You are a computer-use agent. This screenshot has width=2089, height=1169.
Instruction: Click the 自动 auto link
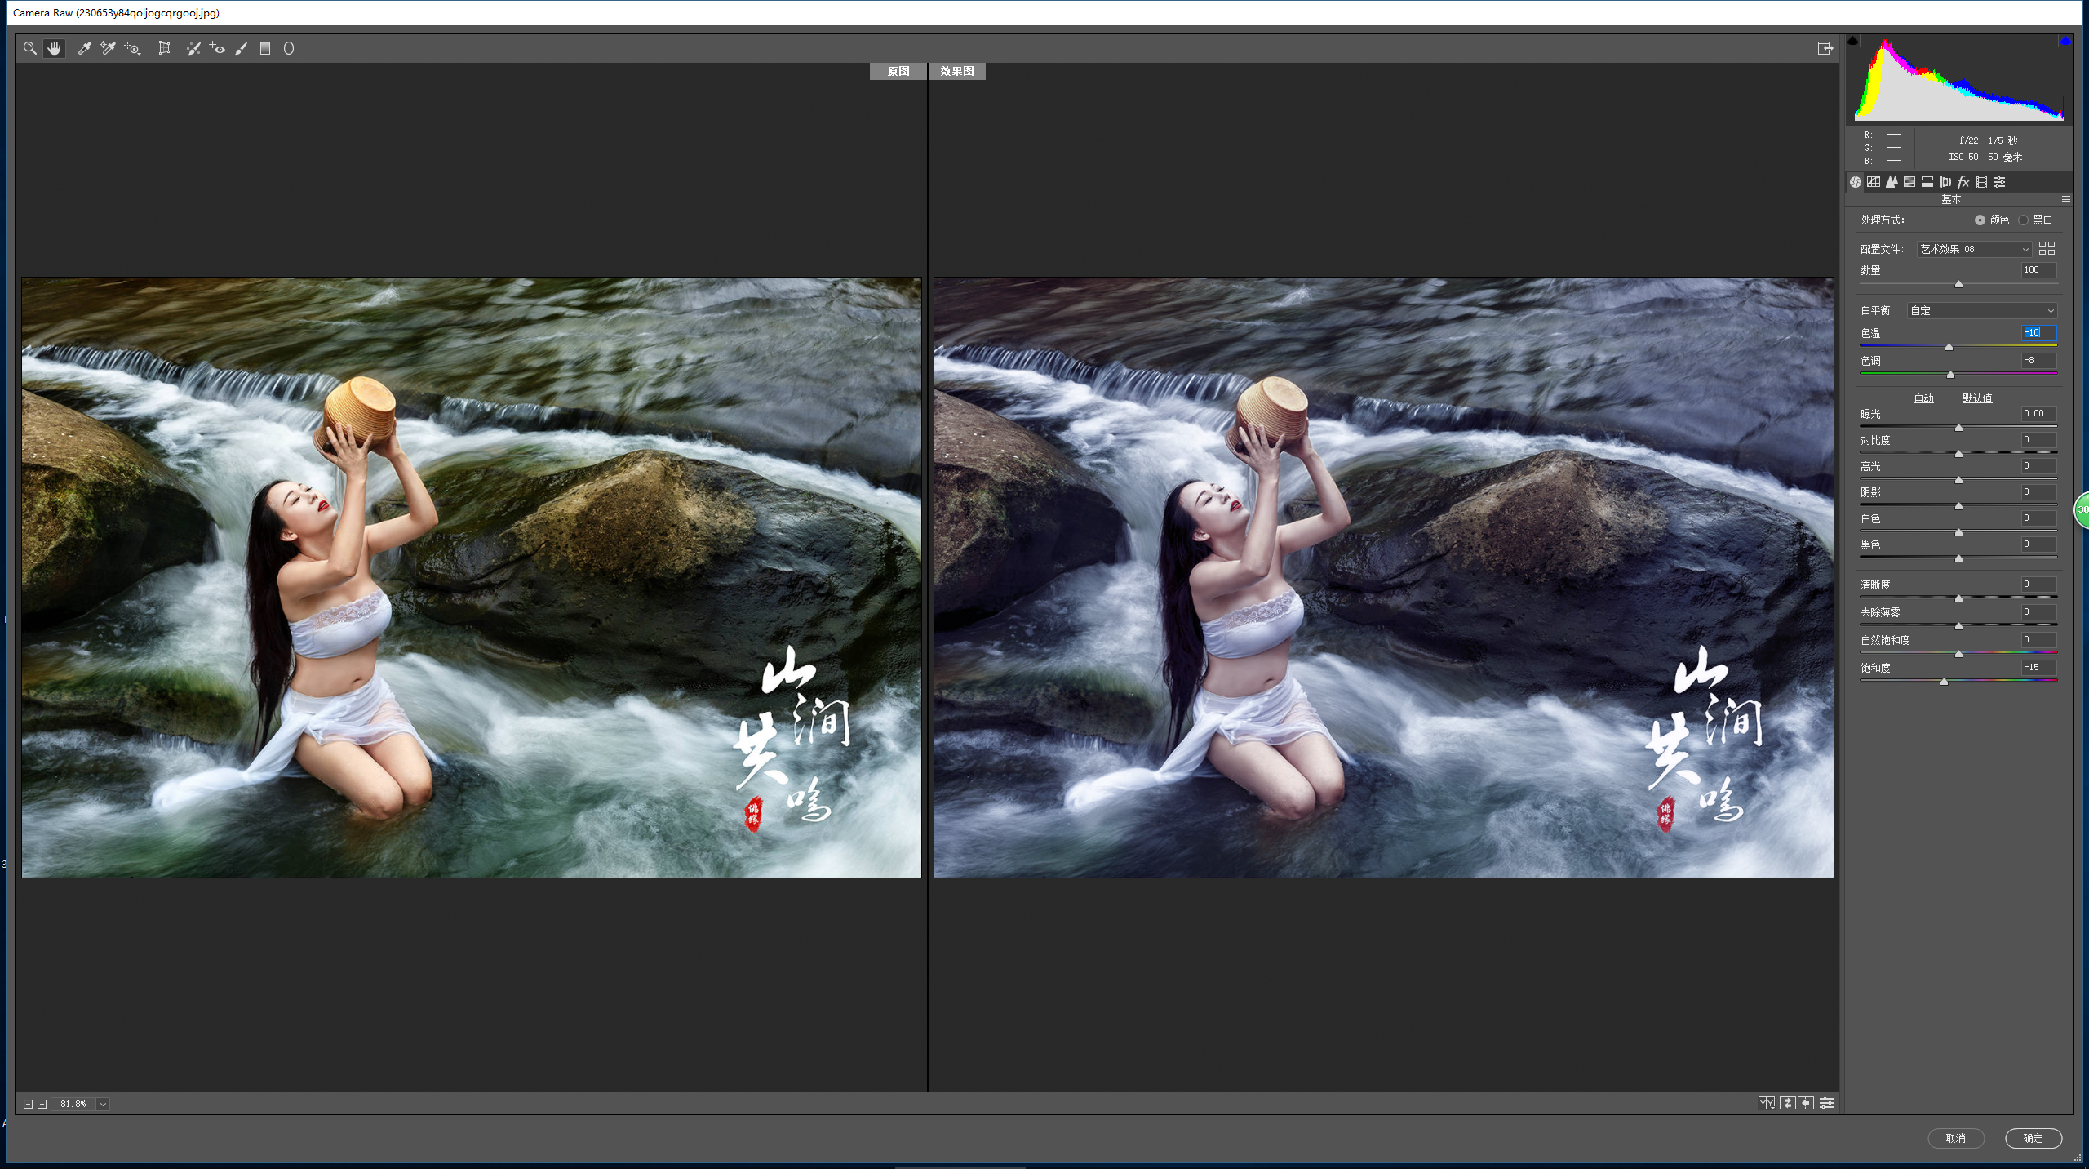click(1923, 398)
